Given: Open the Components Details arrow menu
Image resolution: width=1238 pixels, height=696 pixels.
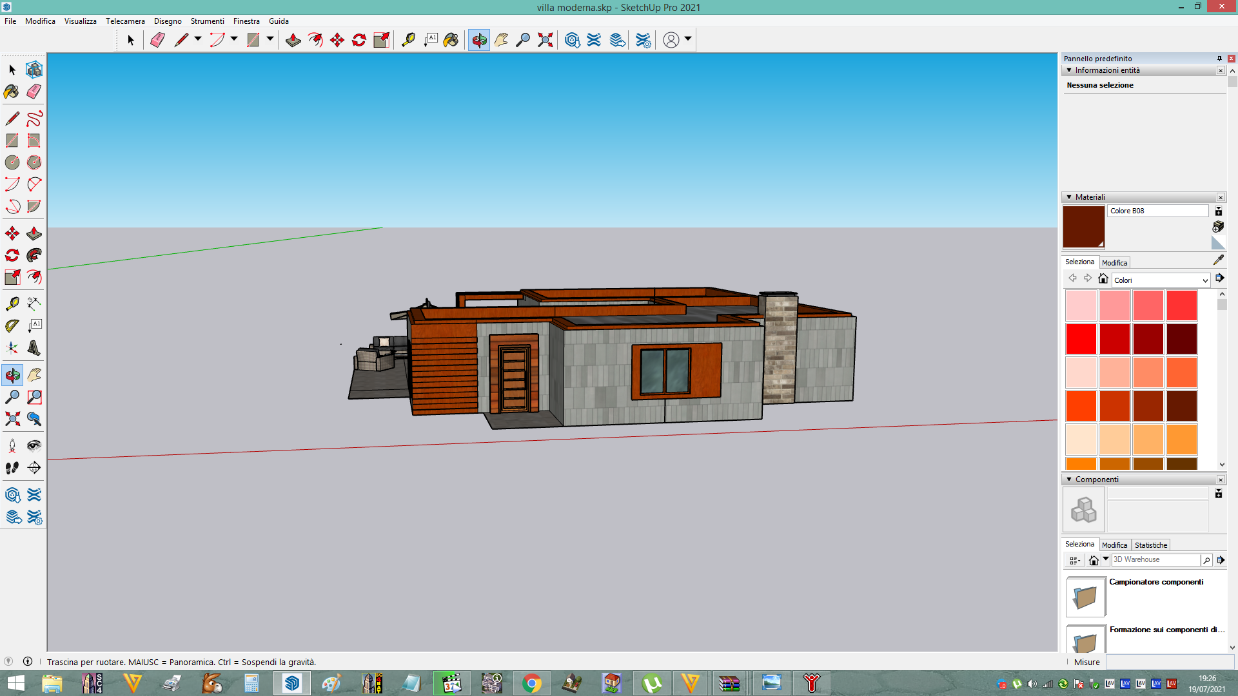Looking at the screenshot, I should (x=1221, y=560).
